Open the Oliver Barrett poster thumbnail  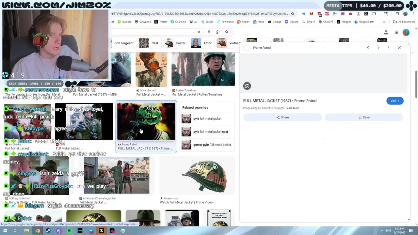(x=151, y=70)
